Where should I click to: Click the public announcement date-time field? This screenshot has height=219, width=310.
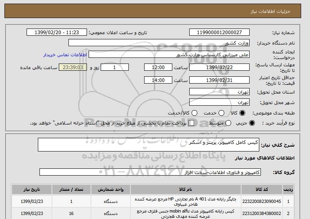(57, 33)
